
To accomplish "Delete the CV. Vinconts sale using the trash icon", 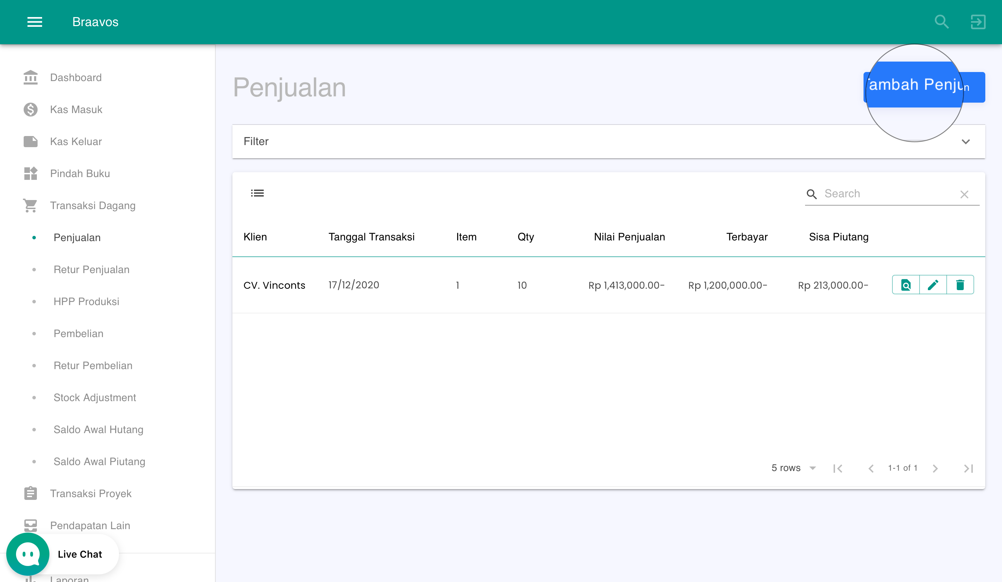I will point(961,285).
